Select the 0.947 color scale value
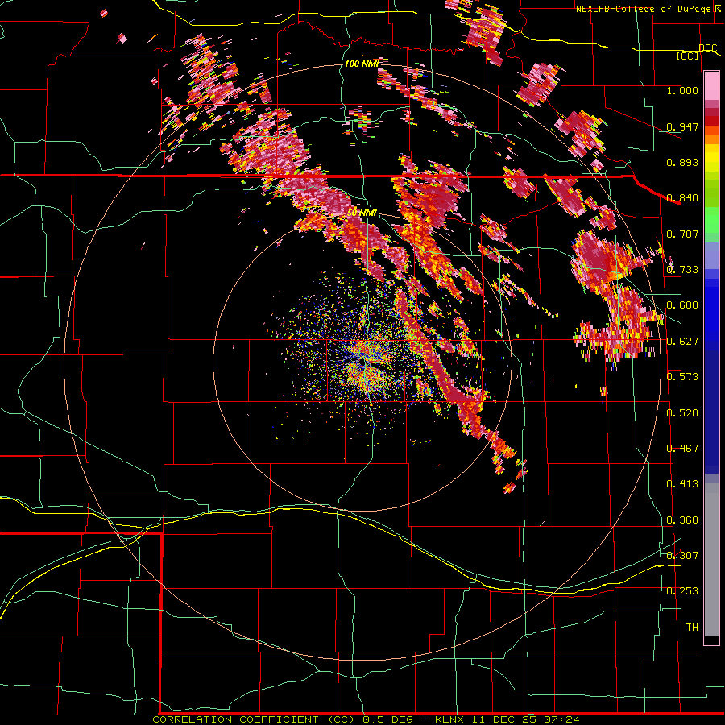The height and width of the screenshot is (725, 725). [682, 126]
